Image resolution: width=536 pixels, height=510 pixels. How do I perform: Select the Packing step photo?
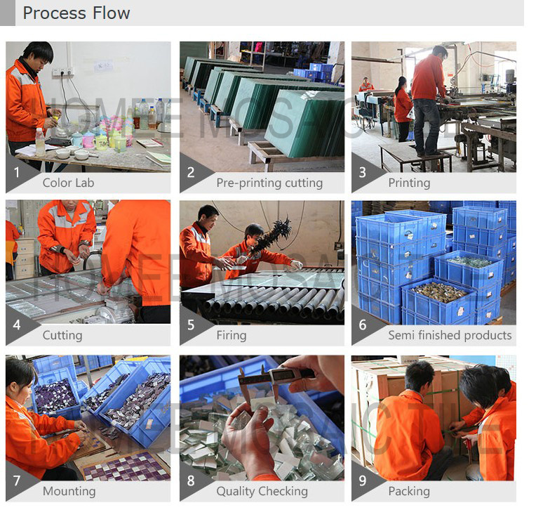434,418
